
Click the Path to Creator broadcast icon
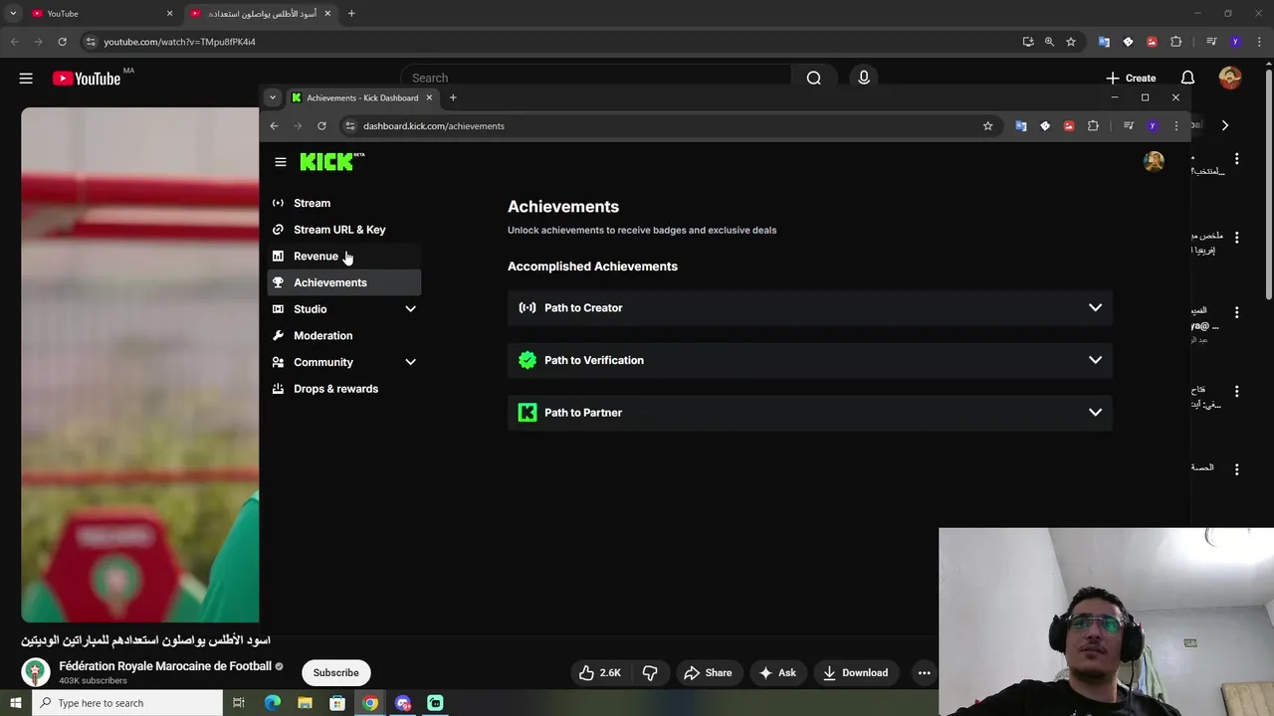pos(528,308)
